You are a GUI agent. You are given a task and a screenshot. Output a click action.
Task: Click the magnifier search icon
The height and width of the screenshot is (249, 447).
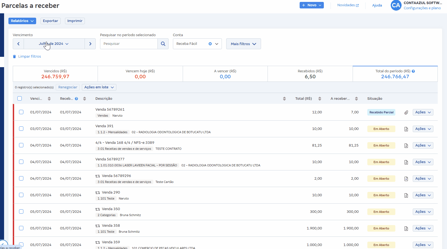[x=163, y=44]
